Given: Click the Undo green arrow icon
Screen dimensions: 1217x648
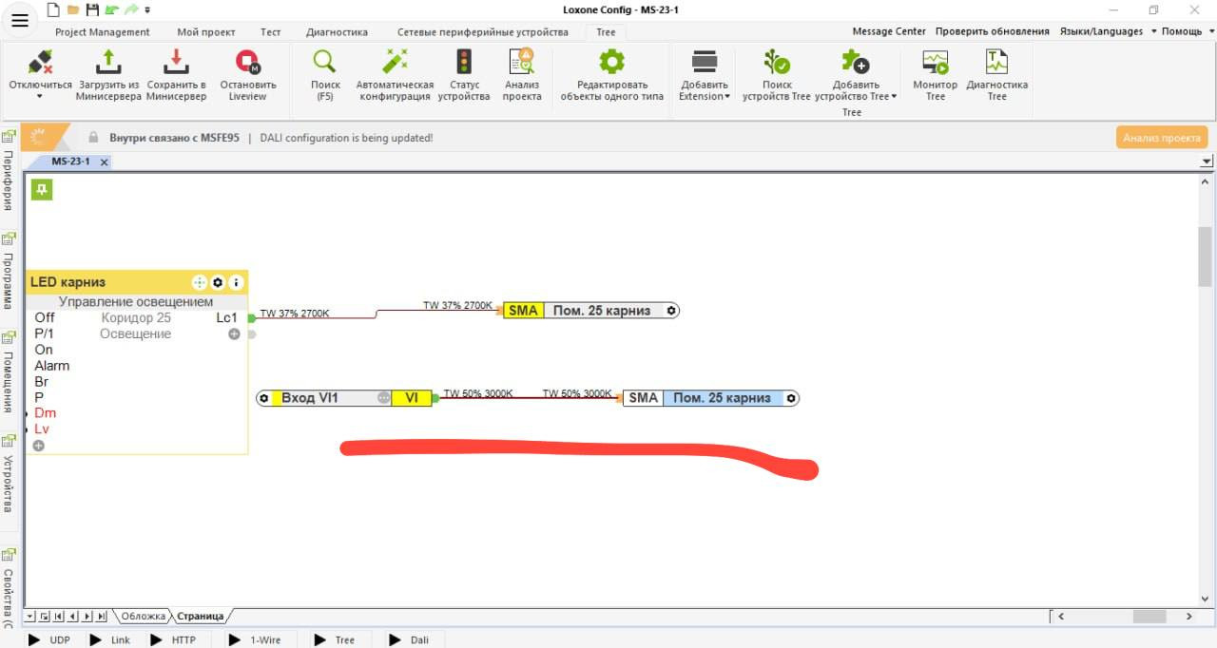Looking at the screenshot, I should coord(111,10).
